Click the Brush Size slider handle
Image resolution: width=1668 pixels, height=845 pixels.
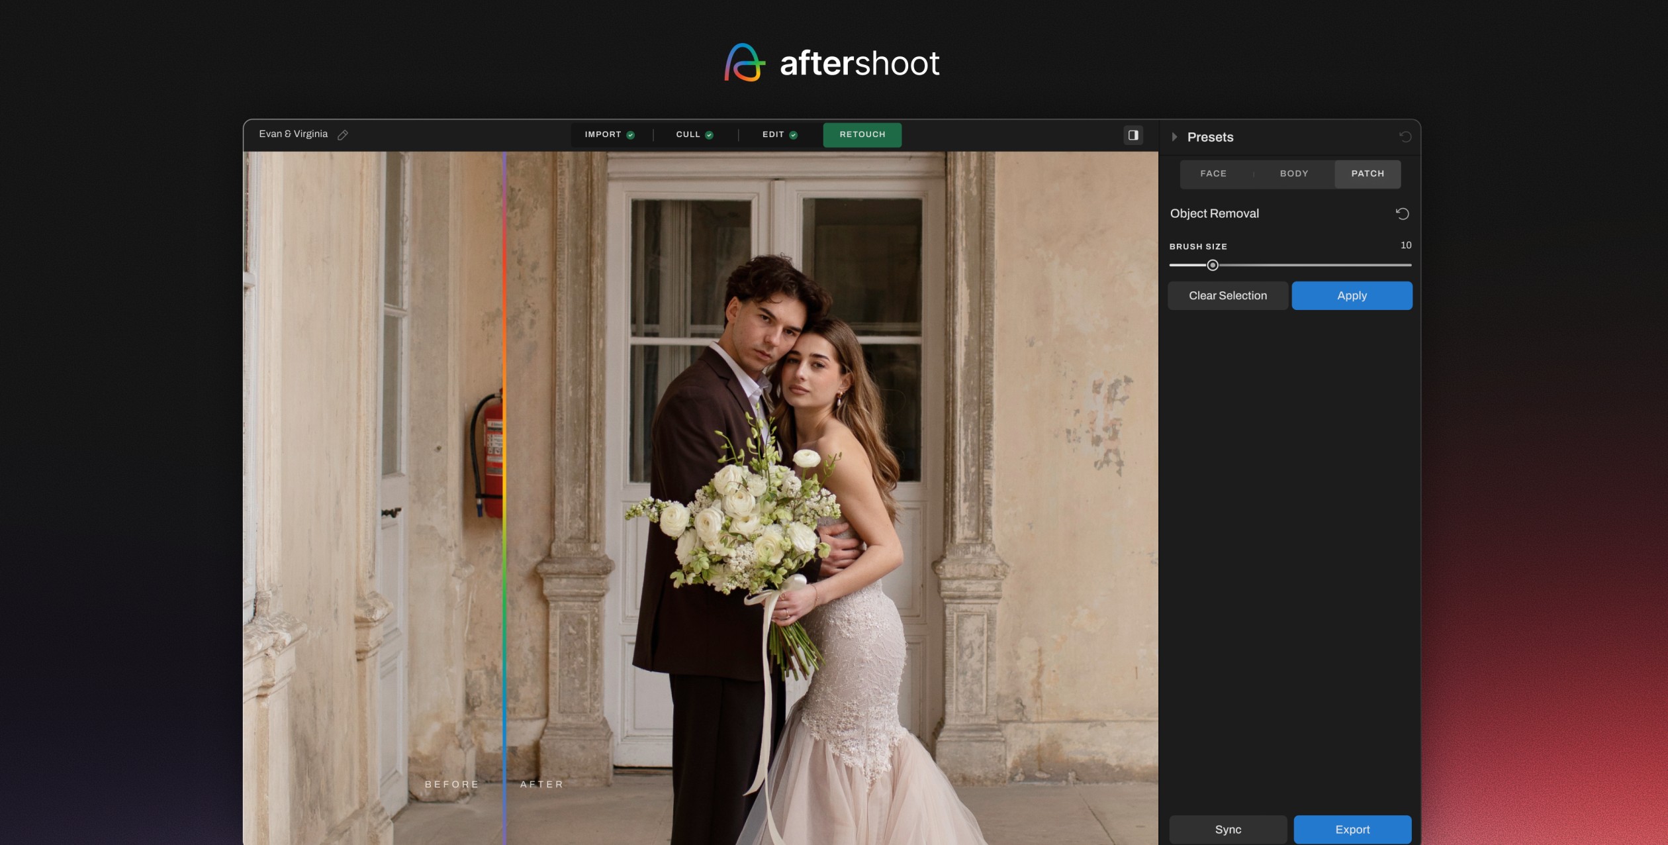click(x=1213, y=266)
